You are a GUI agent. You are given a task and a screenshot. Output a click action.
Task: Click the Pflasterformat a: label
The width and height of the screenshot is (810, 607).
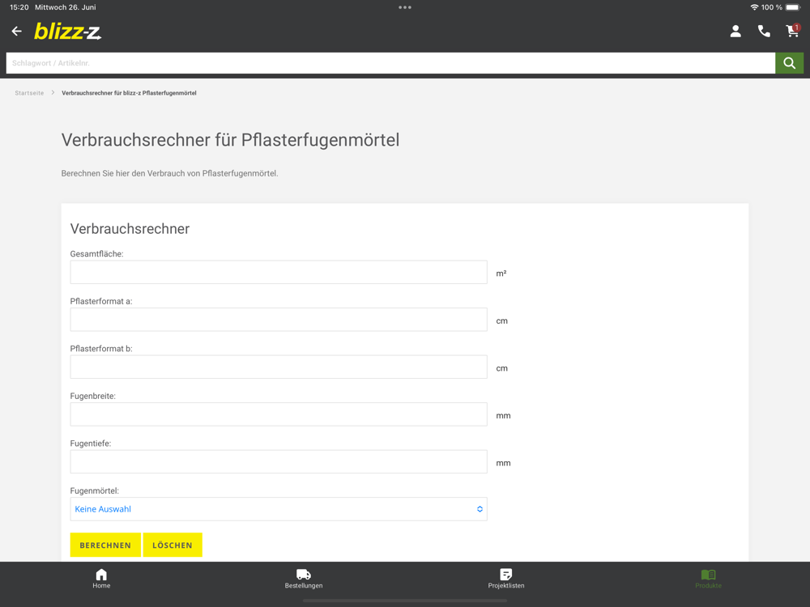point(101,301)
